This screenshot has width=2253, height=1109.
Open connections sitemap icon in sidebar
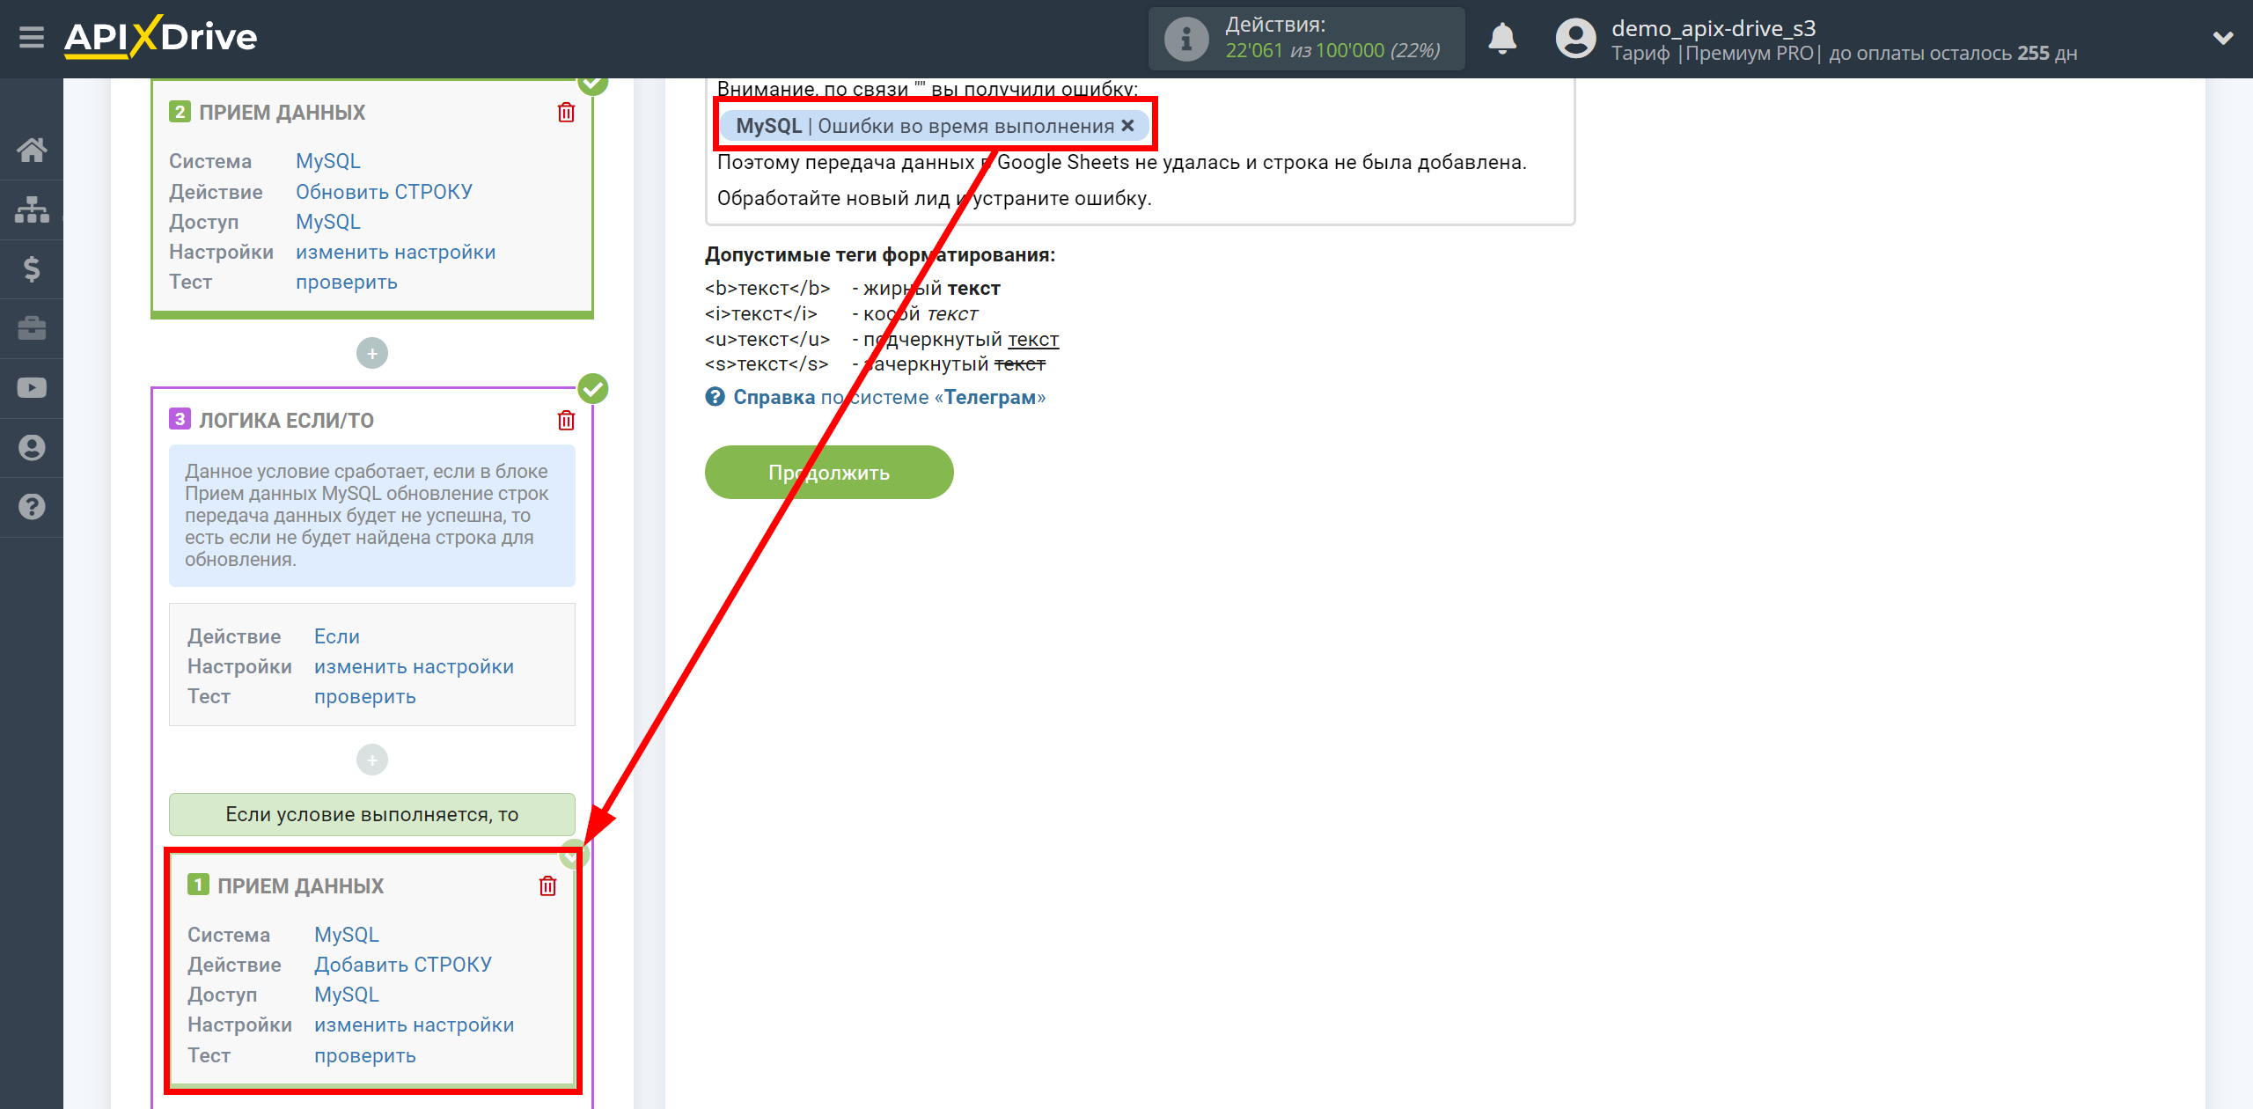(32, 209)
